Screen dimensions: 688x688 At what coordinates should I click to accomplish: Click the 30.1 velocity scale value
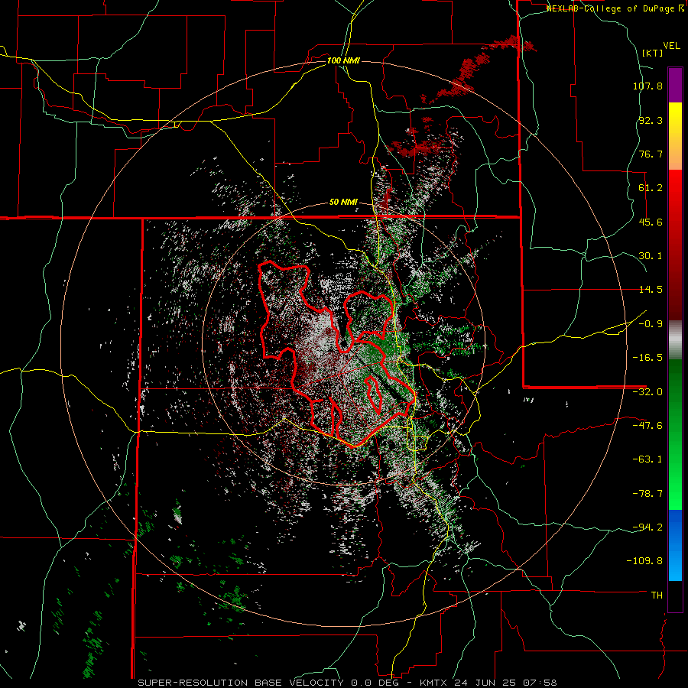(x=651, y=256)
